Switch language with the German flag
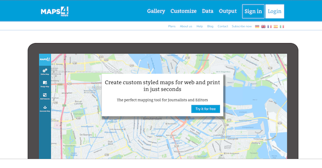Image resolution: width=322 pixels, height=168 pixels. point(257,27)
